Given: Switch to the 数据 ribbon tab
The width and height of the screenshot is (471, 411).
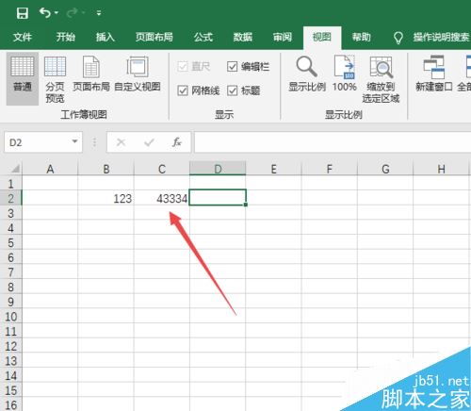Looking at the screenshot, I should [x=243, y=37].
